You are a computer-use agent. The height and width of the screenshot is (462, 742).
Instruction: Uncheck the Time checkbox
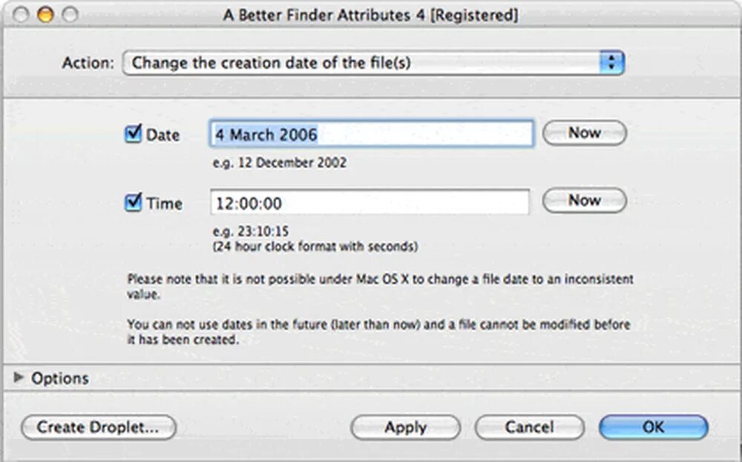[133, 202]
